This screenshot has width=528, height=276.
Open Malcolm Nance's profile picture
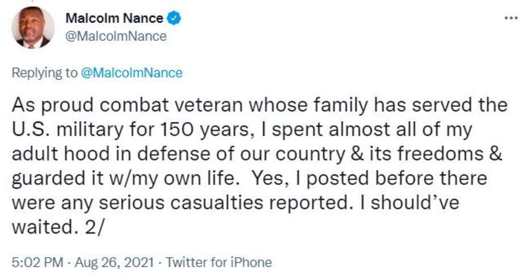[33, 28]
